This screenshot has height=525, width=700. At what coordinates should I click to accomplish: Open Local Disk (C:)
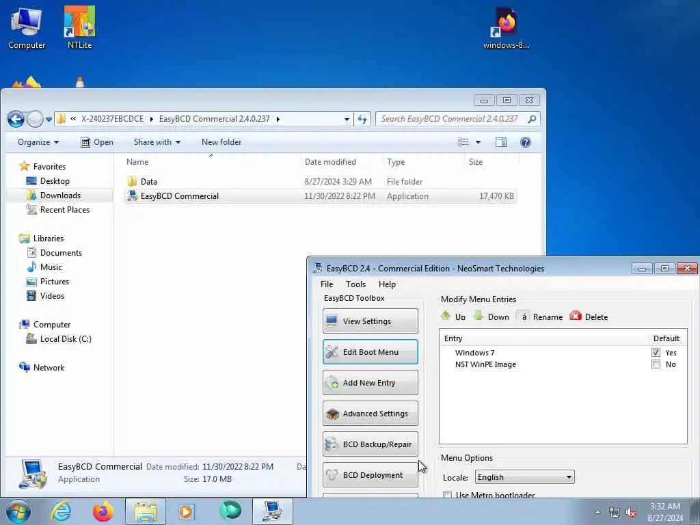[66, 339]
